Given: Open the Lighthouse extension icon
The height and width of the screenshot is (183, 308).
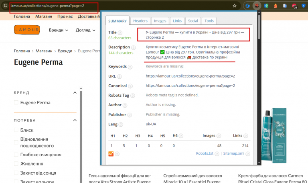Looking at the screenshot, I should click(276, 6).
